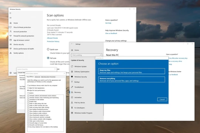Screen dimensions: 200x133
Task: Open Troubleshoot wrench icon
Action: (72, 87)
